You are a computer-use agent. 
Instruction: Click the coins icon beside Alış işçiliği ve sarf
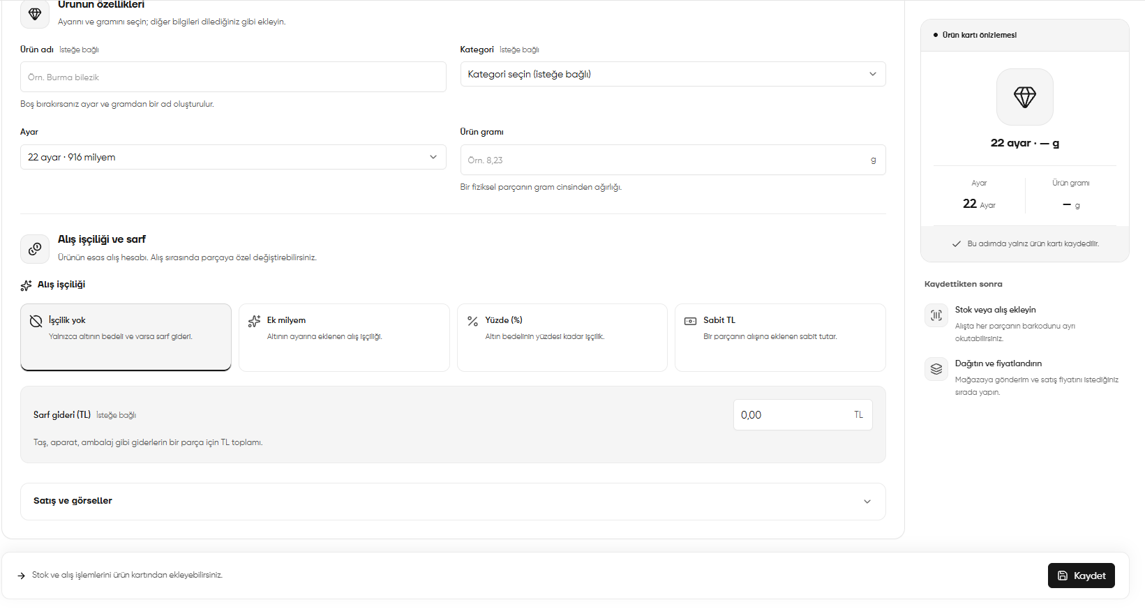35,249
